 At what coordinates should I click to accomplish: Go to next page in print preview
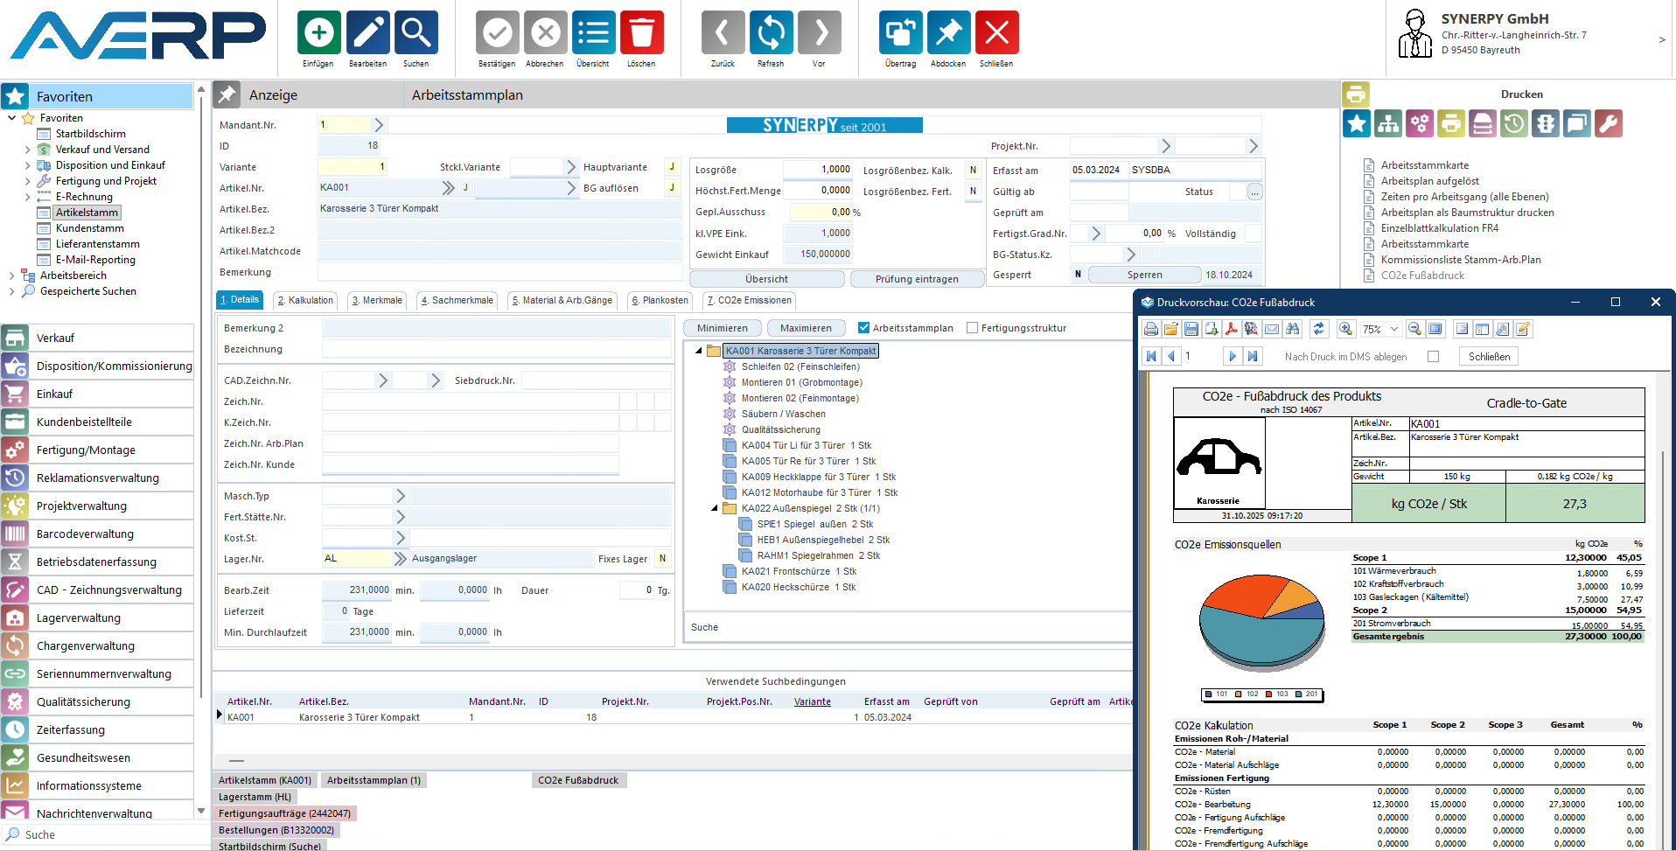[1232, 356]
